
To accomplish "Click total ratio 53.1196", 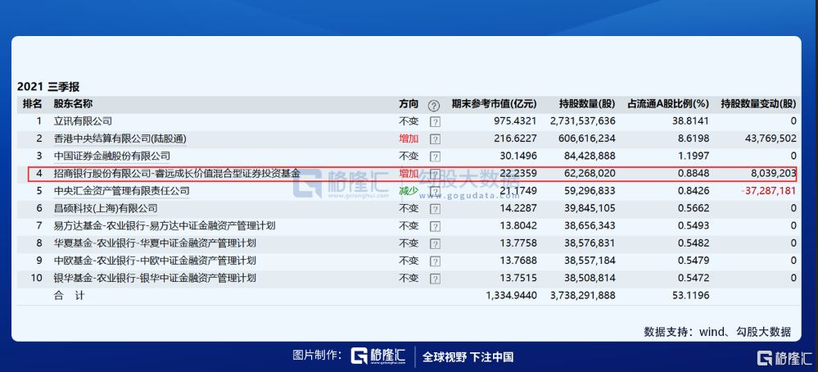I will (691, 295).
